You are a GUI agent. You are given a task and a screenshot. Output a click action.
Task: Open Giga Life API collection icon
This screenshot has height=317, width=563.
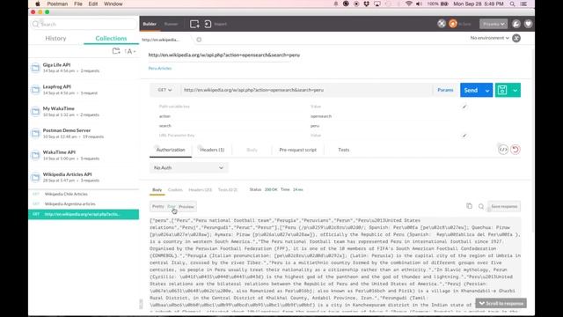tap(35, 68)
